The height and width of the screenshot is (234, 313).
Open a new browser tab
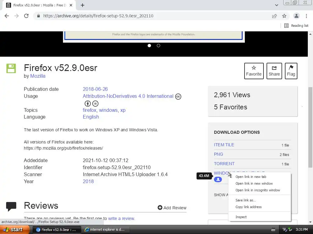pos(83,5)
